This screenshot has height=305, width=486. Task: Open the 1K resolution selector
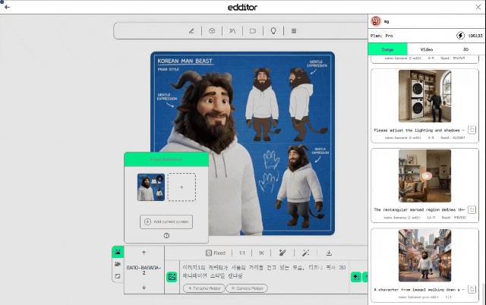coord(261,253)
